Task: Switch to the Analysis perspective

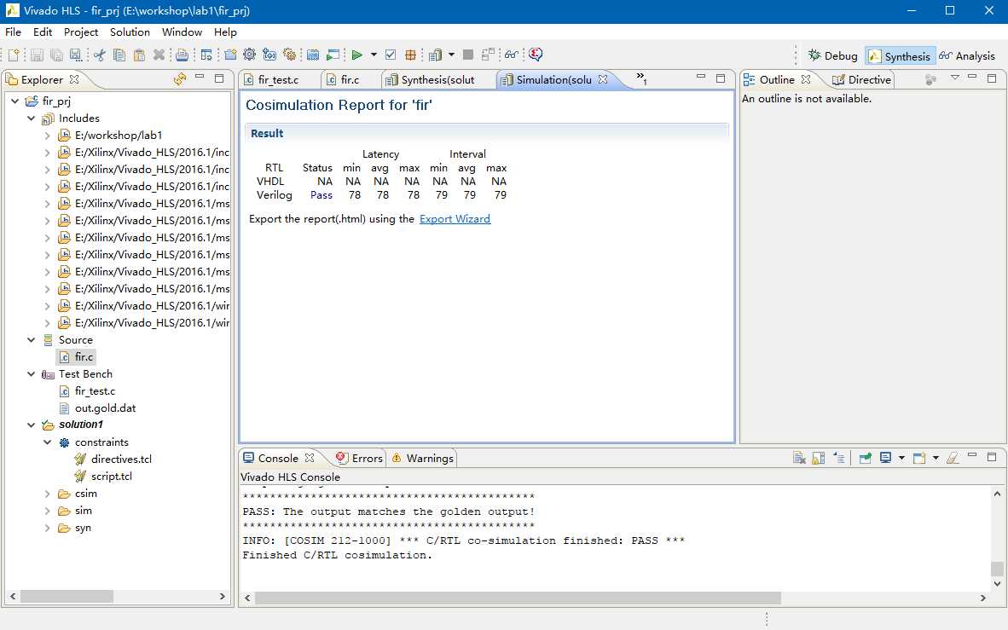Action: coord(968,56)
